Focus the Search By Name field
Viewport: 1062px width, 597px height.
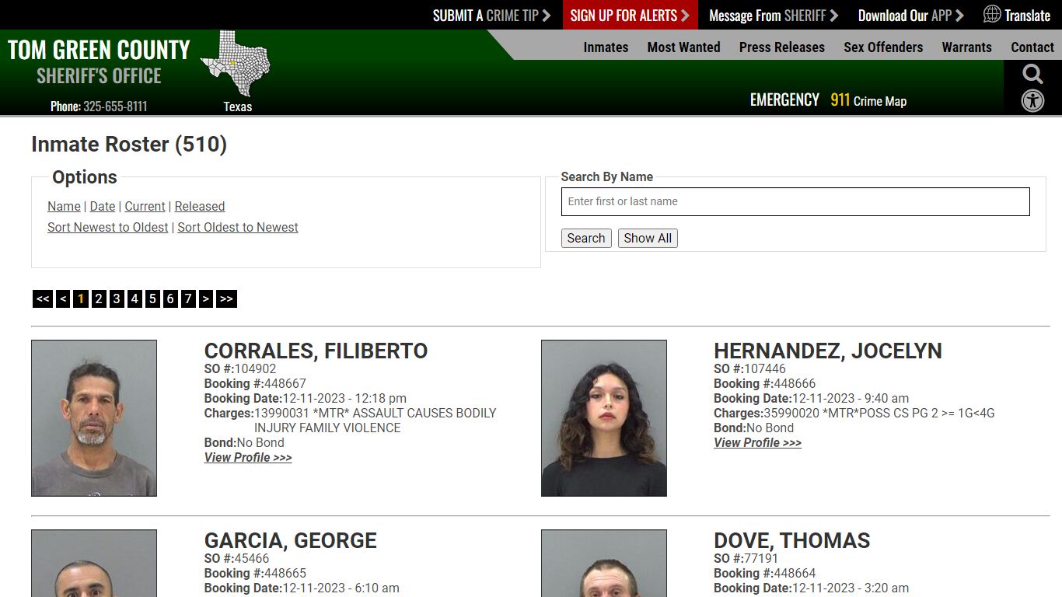pos(795,201)
